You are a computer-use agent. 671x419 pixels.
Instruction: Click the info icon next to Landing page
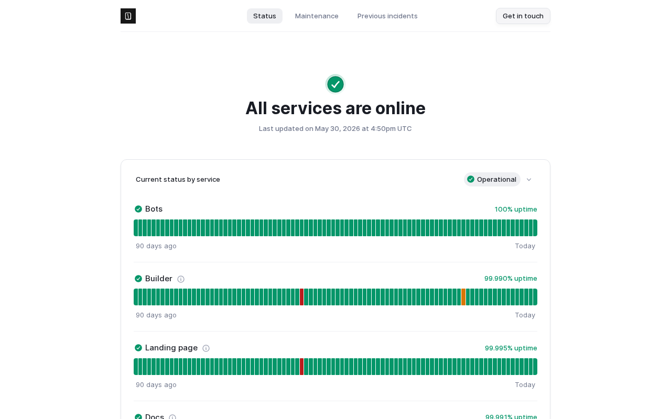pyautogui.click(x=206, y=348)
